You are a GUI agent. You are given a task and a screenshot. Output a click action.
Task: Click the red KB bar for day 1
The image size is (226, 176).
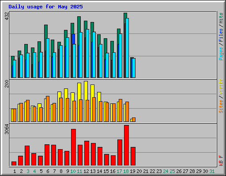coord(14,163)
